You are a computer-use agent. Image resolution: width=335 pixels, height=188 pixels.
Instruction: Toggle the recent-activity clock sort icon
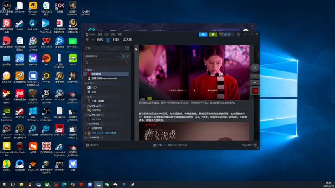coord(123,56)
